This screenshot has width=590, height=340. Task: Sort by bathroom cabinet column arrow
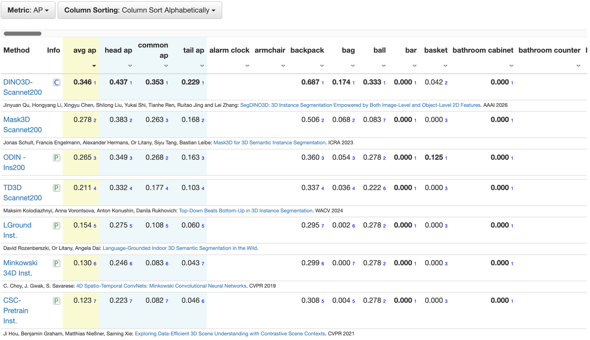[511, 66]
